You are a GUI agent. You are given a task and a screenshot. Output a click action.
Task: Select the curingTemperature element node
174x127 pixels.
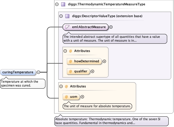(18, 72)
